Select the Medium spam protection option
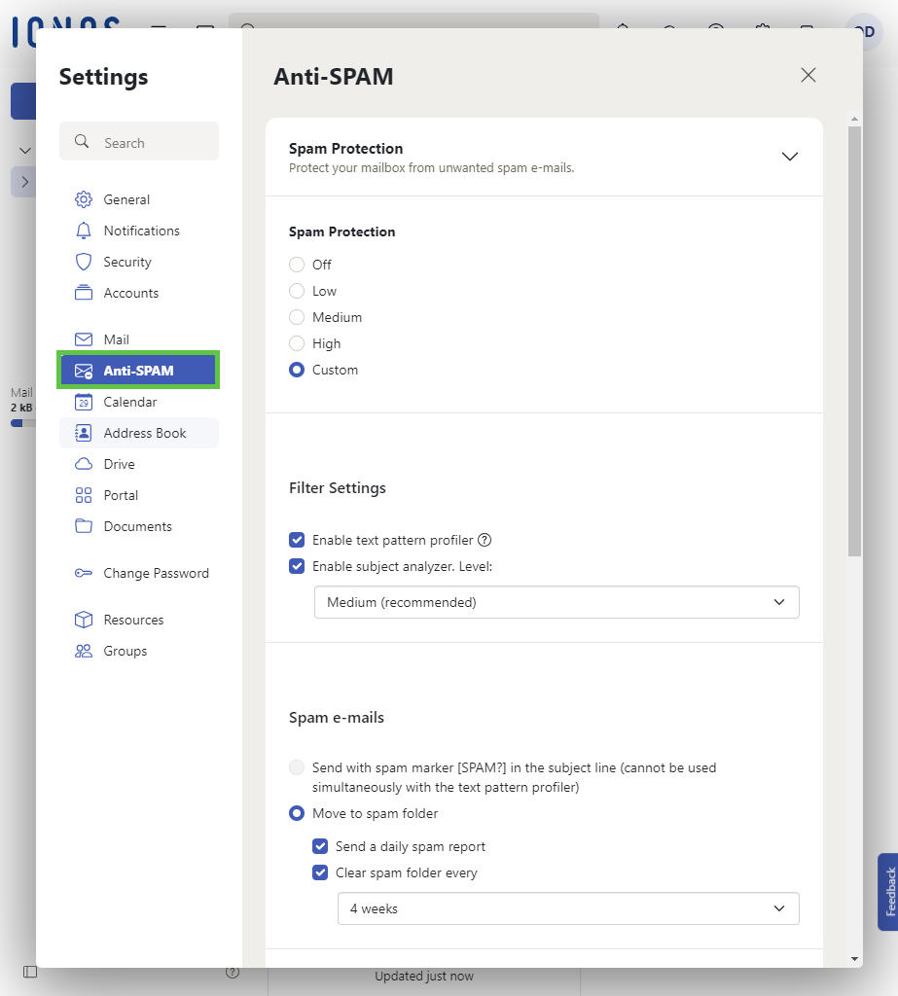 (297, 317)
